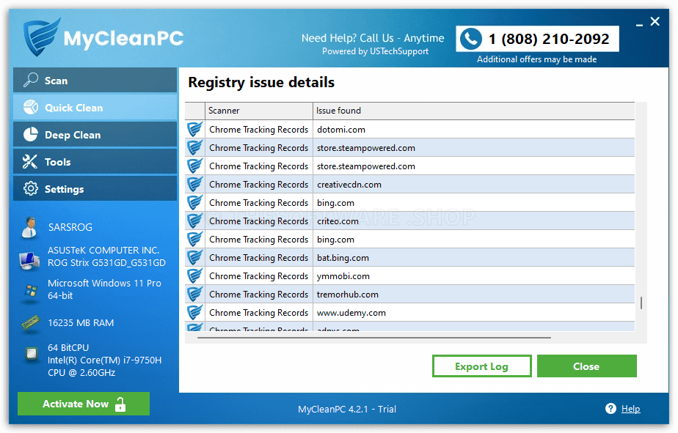This screenshot has width=678, height=433.
Task: Open the Deep Clean section
Action: point(95,134)
